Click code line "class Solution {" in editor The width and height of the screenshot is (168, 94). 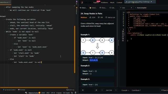pyautogui.click(x=134, y=33)
